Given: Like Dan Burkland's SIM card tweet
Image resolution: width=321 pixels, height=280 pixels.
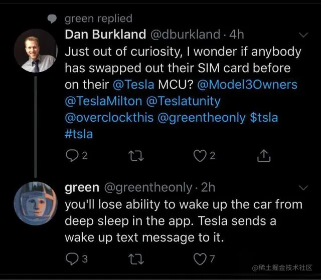Looking at the screenshot, I should (201, 156).
